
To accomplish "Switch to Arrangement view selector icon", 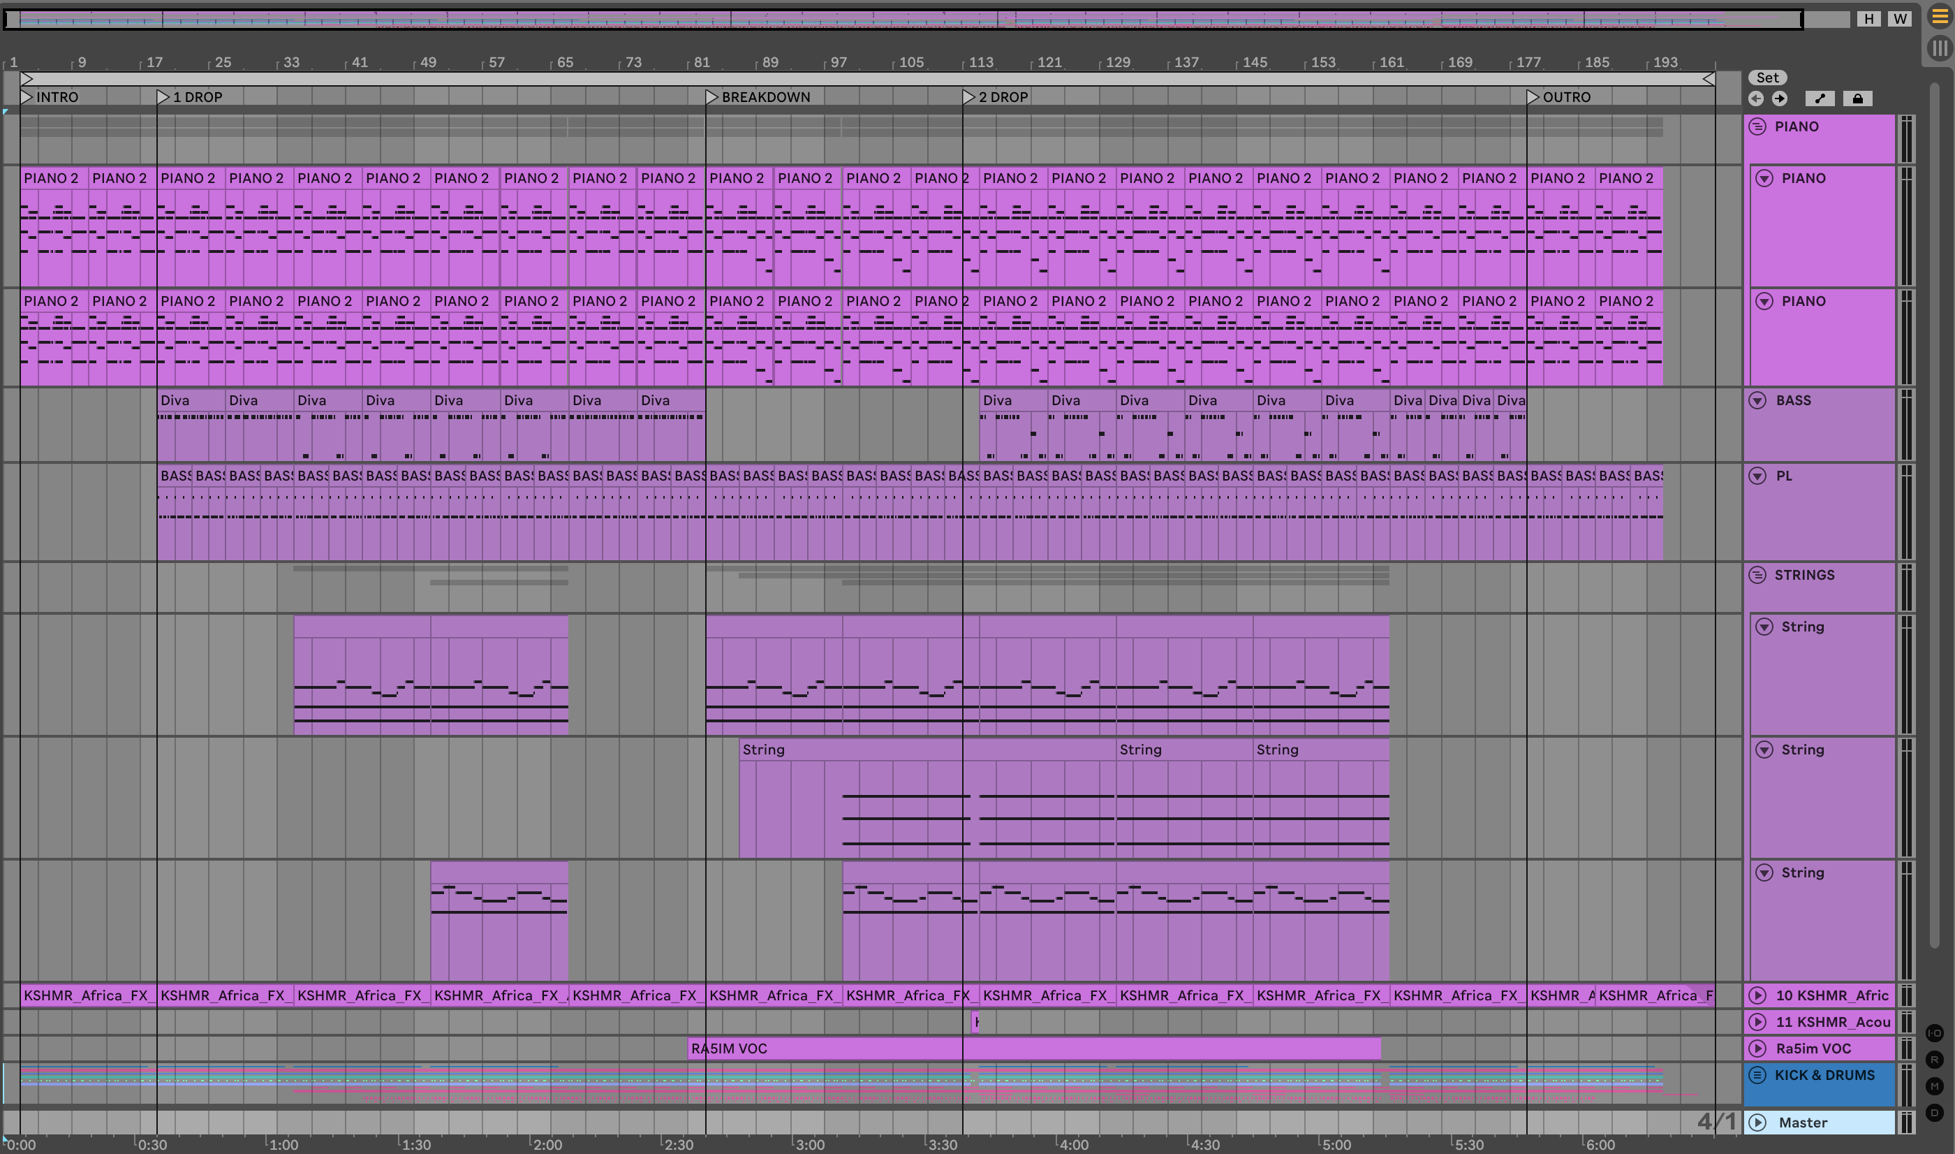I will [x=1940, y=17].
